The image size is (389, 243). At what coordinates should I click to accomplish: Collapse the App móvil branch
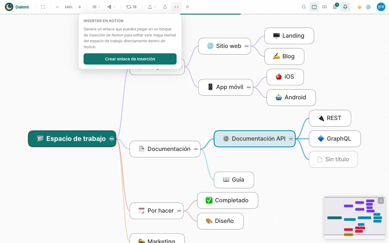pyautogui.click(x=249, y=87)
